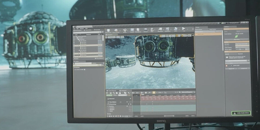260x130 pixels.
Task: Click the Build toolbar icon
Action: 175,30
